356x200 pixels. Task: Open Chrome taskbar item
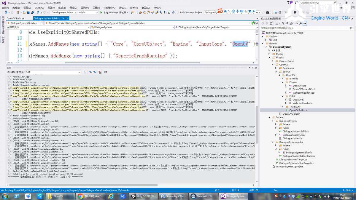(x=90, y=196)
